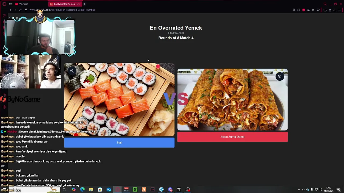Image resolution: width=344 pixels, height=193 pixels.
Task: Open the microphone tray icon
Action: (312, 190)
